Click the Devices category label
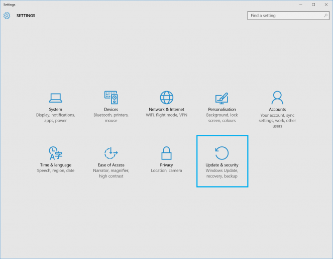This screenshot has width=333, height=259. [111, 109]
